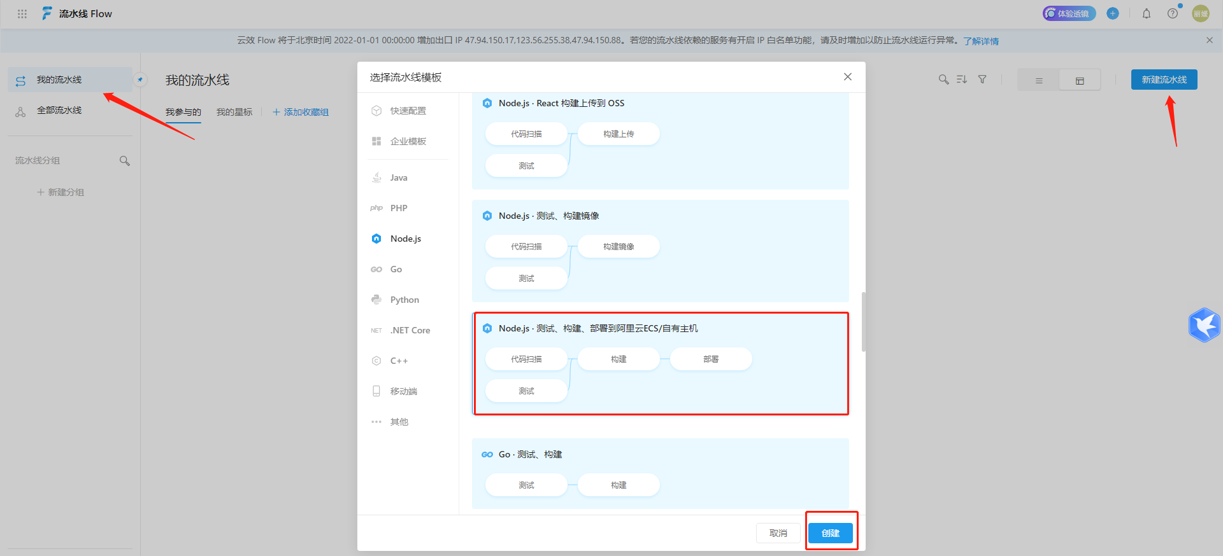Click the Java icon in category list

coord(376,177)
